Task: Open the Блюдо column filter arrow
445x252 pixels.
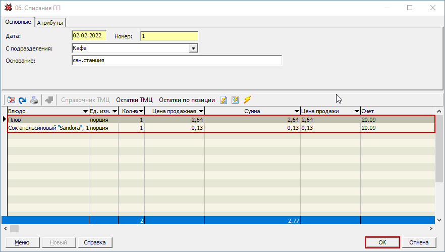Action: coord(85,112)
